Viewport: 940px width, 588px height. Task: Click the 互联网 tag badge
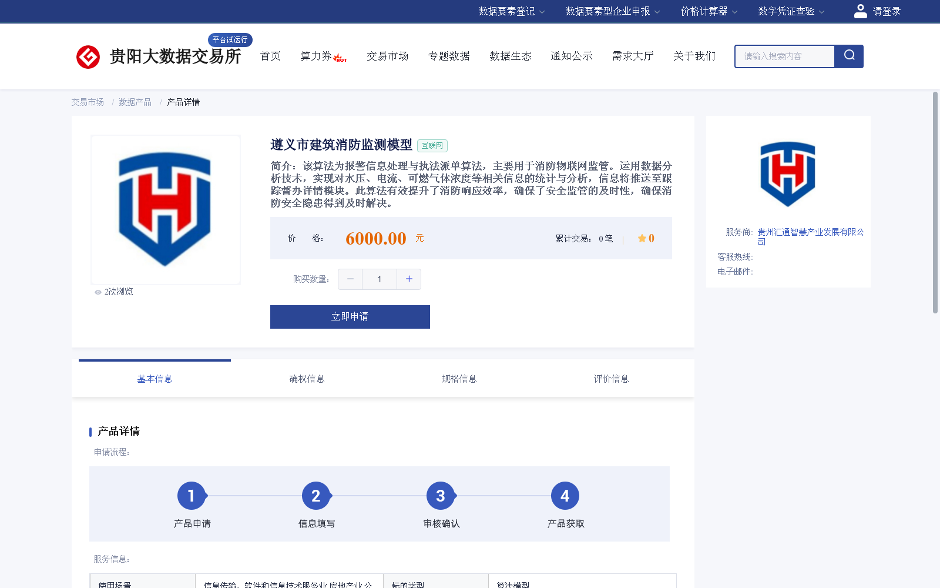coord(432,146)
